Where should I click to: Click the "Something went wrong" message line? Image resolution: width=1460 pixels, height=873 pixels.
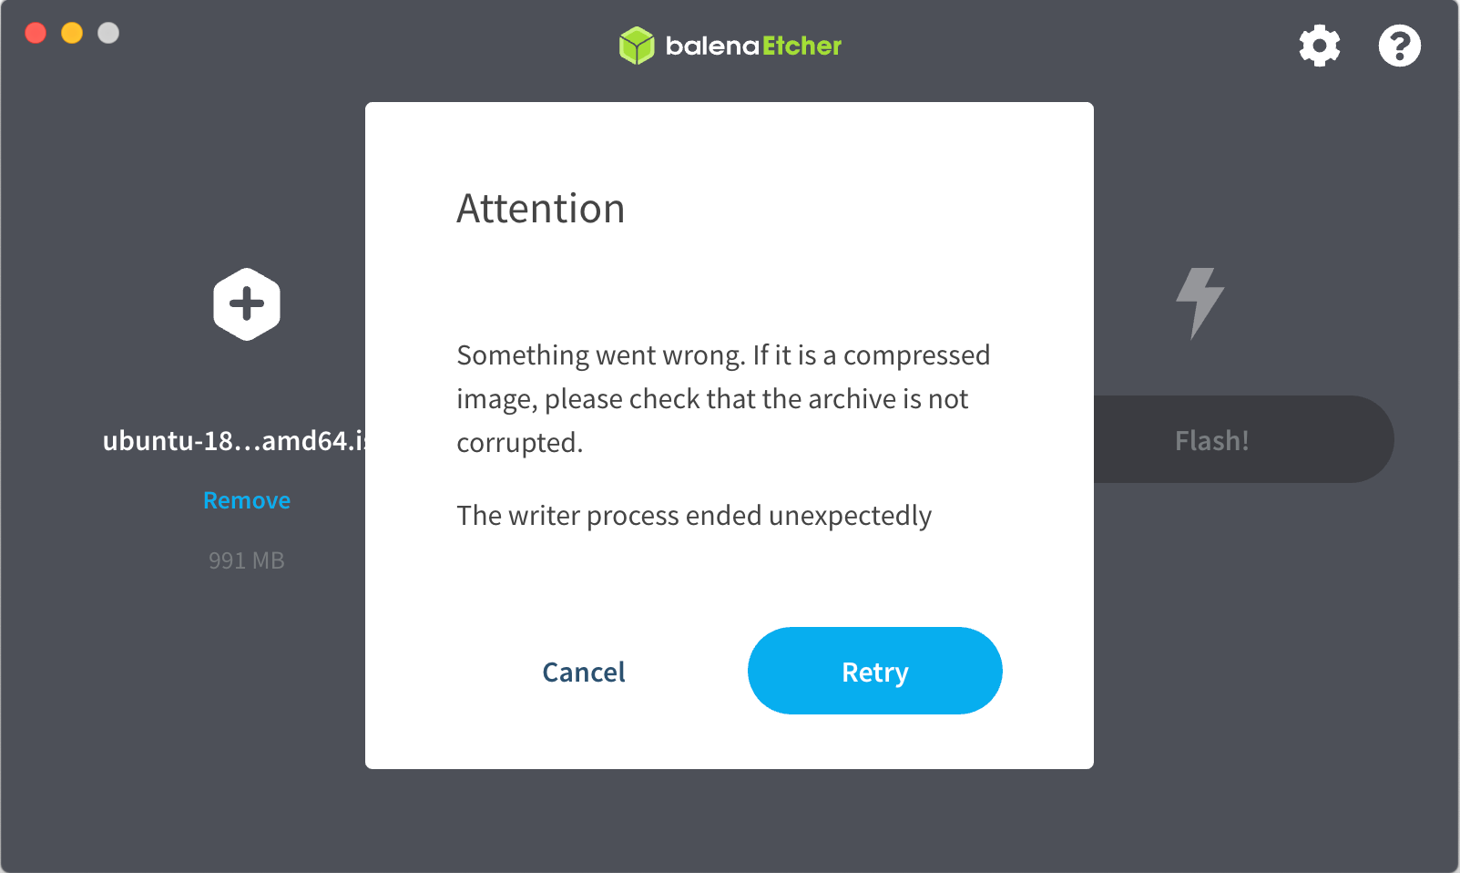(723, 355)
